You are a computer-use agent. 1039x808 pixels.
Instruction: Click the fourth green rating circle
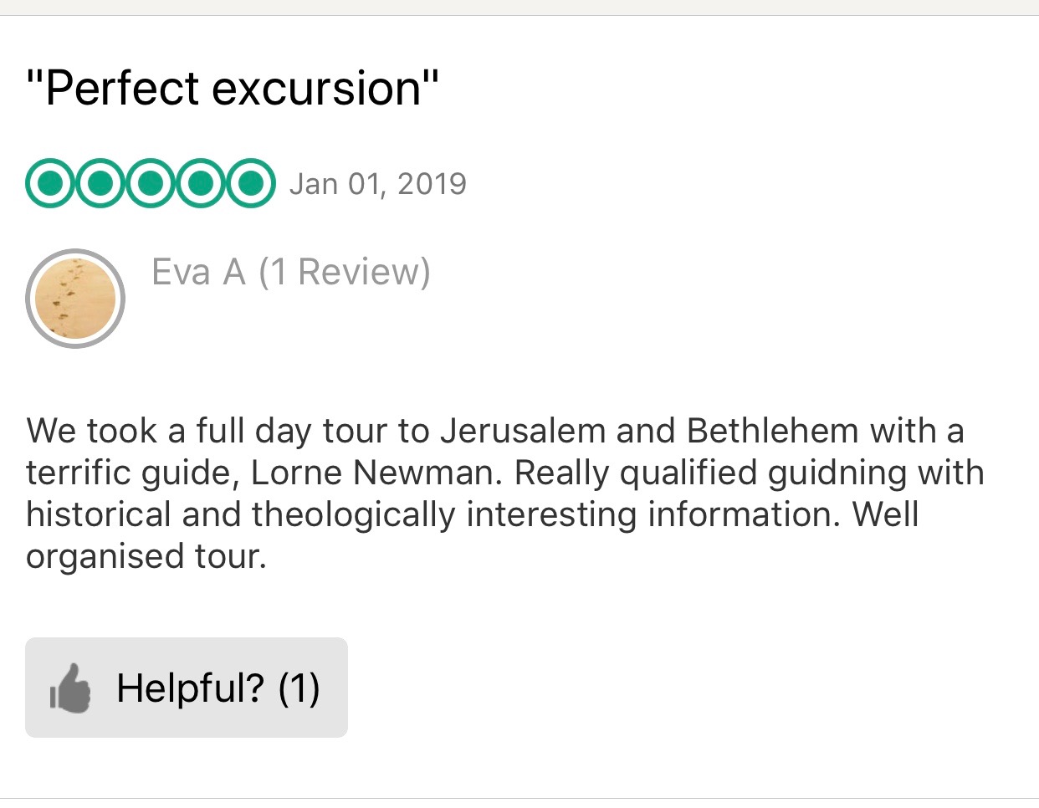coord(201,182)
